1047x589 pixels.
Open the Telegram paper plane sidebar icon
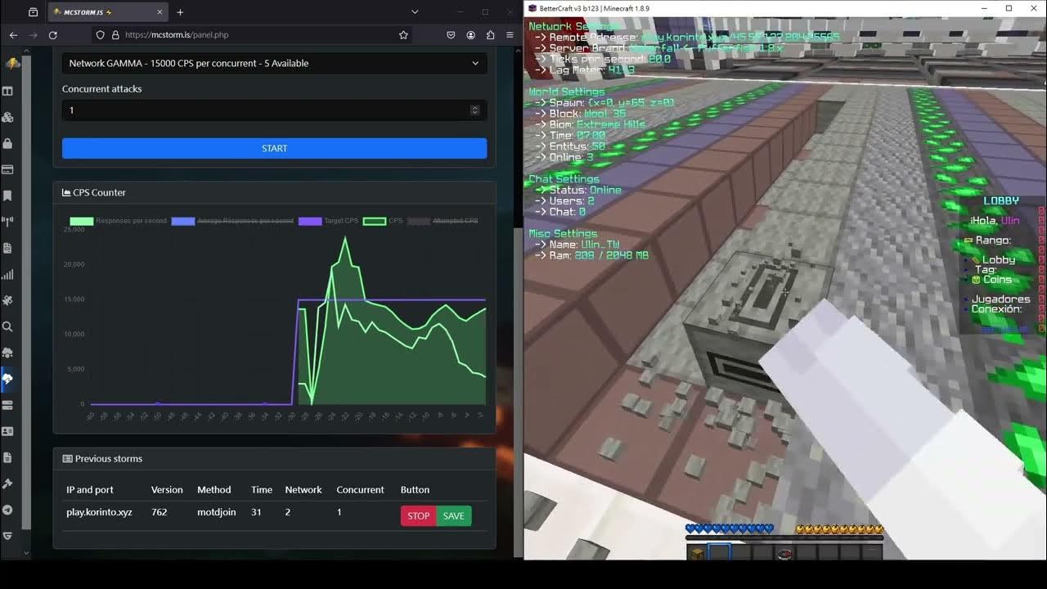coord(7,510)
